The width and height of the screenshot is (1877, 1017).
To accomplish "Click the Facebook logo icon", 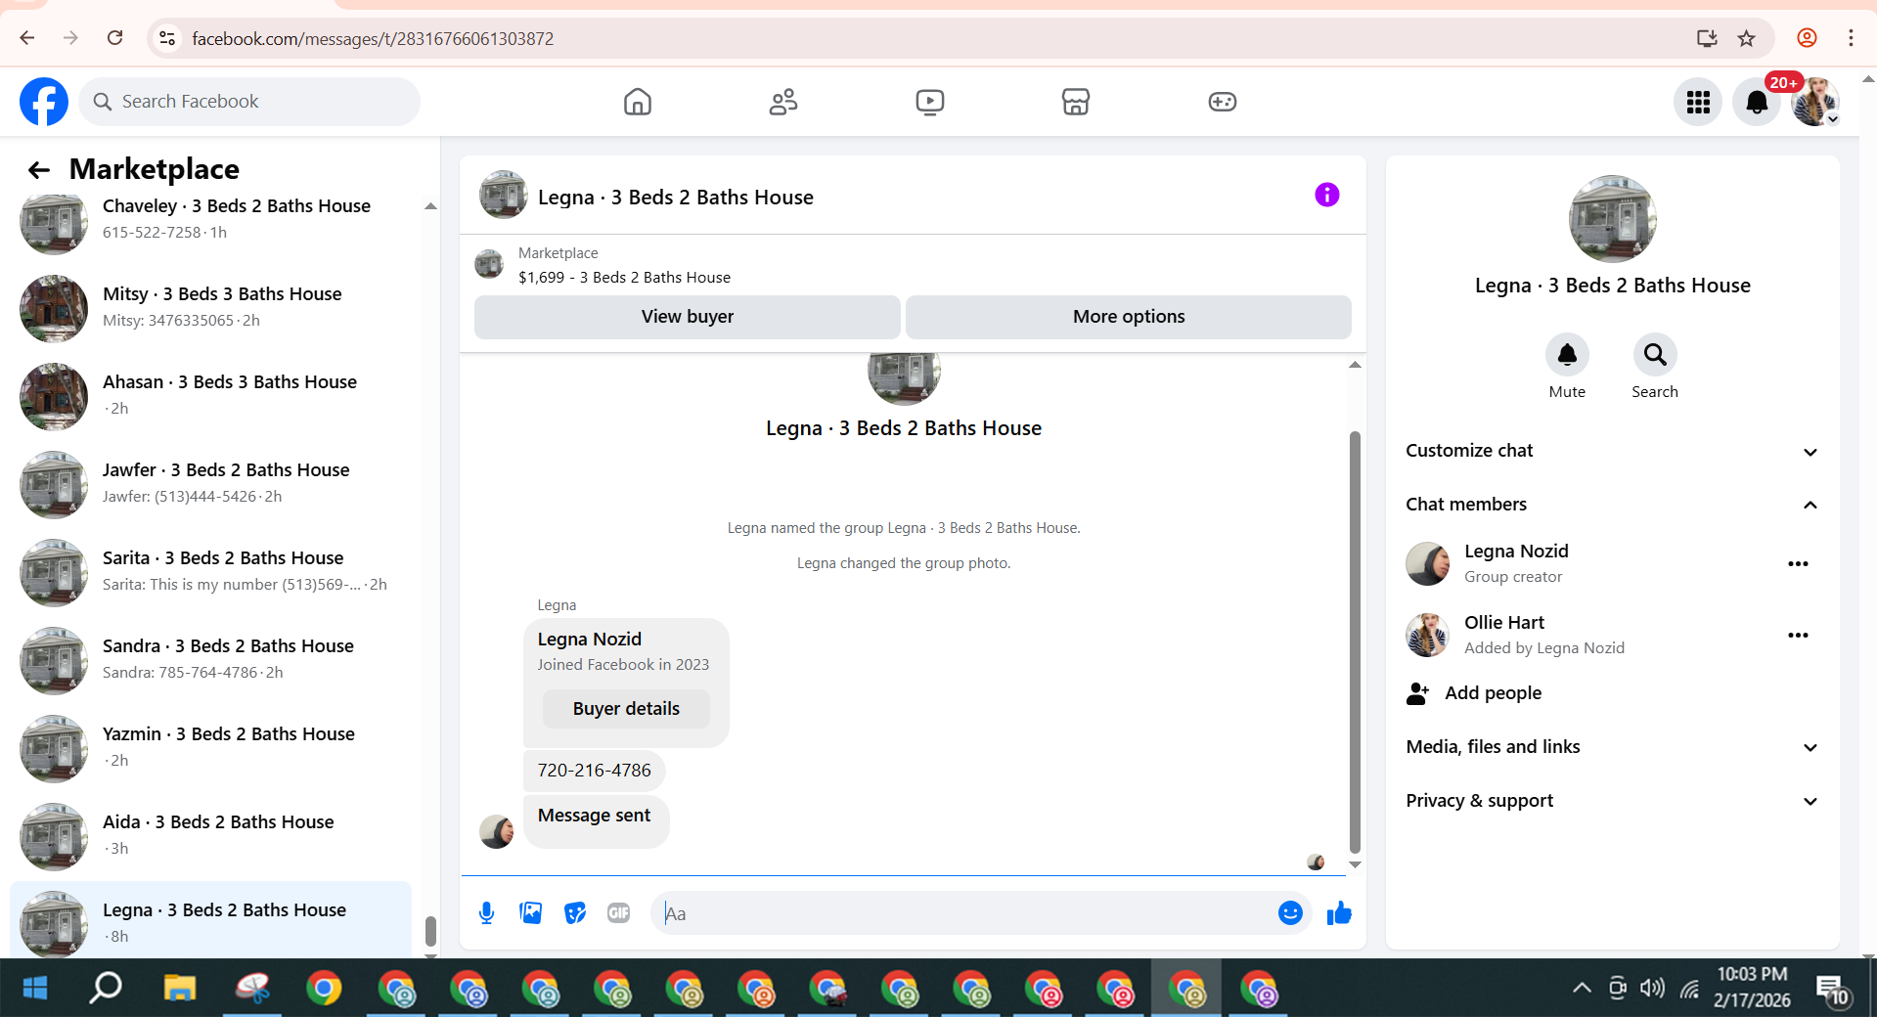I will [44, 102].
